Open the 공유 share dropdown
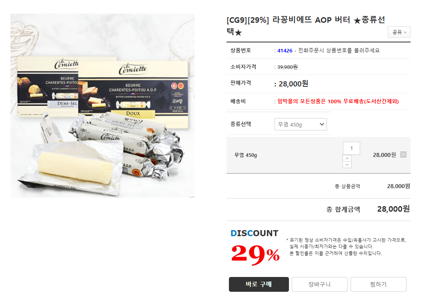This screenshot has width=429, height=303. pos(399,32)
